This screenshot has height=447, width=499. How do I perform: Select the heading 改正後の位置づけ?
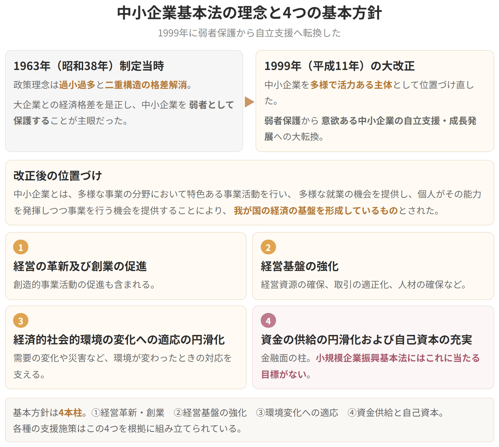tap(58, 176)
